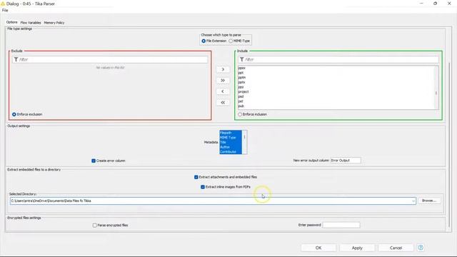Move selected item to Exclude list

point(223,91)
